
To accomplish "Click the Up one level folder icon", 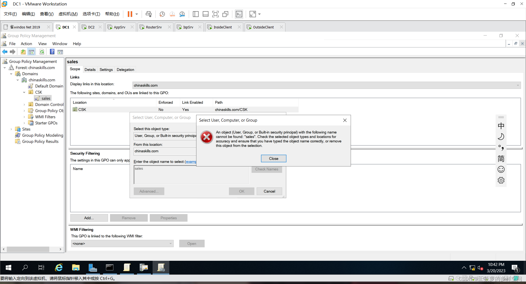I will coord(23,52).
